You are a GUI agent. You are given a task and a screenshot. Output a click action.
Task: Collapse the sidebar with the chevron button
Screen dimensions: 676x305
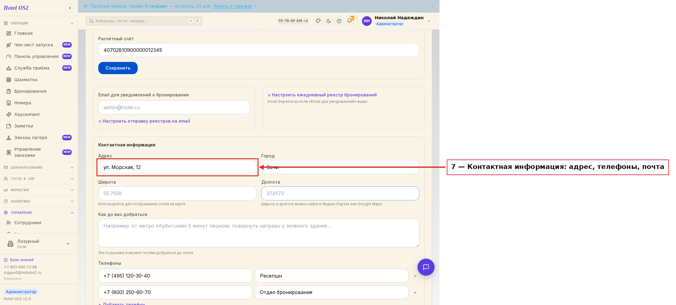(x=70, y=8)
